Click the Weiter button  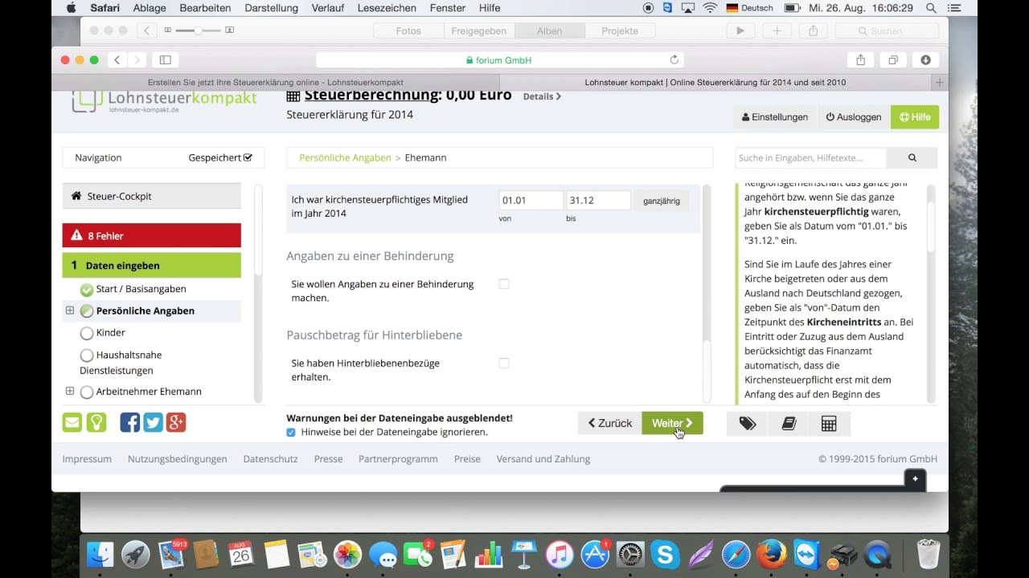click(672, 423)
